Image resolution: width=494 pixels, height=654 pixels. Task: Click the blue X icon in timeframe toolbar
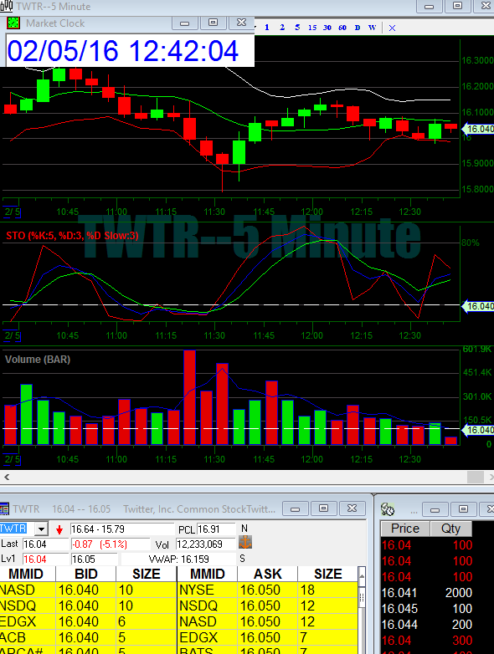click(x=392, y=28)
